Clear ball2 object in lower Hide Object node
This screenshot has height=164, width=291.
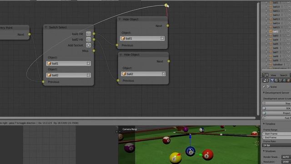(x=163, y=74)
